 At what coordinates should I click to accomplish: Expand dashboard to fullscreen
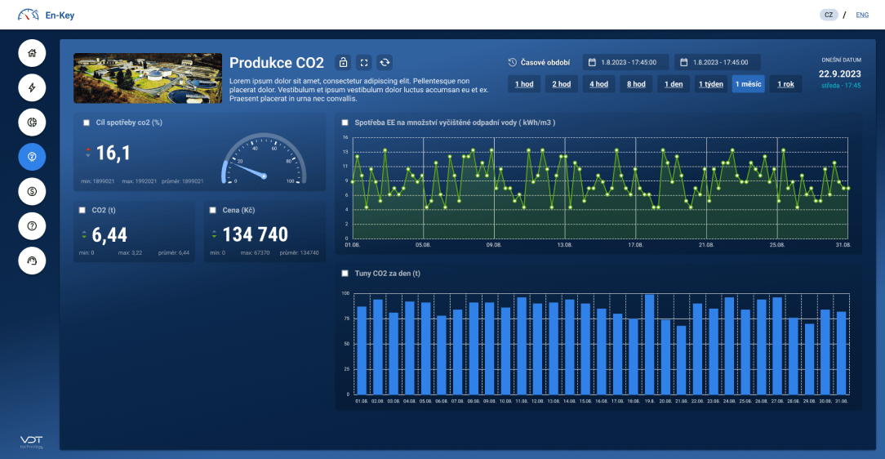click(364, 62)
